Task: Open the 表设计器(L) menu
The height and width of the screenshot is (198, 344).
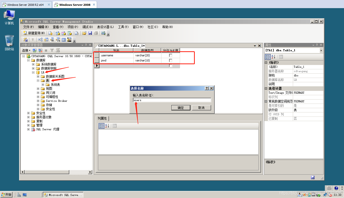Action: coord(105,27)
